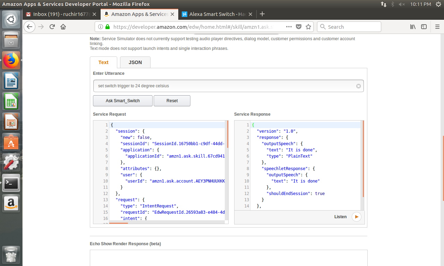The width and height of the screenshot is (444, 266).
Task: Open the network indicator in top panel
Action: coord(383,4)
